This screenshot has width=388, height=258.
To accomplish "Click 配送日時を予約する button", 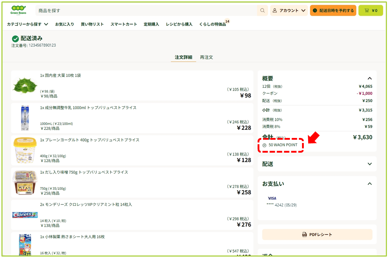I will pyautogui.click(x=333, y=10).
